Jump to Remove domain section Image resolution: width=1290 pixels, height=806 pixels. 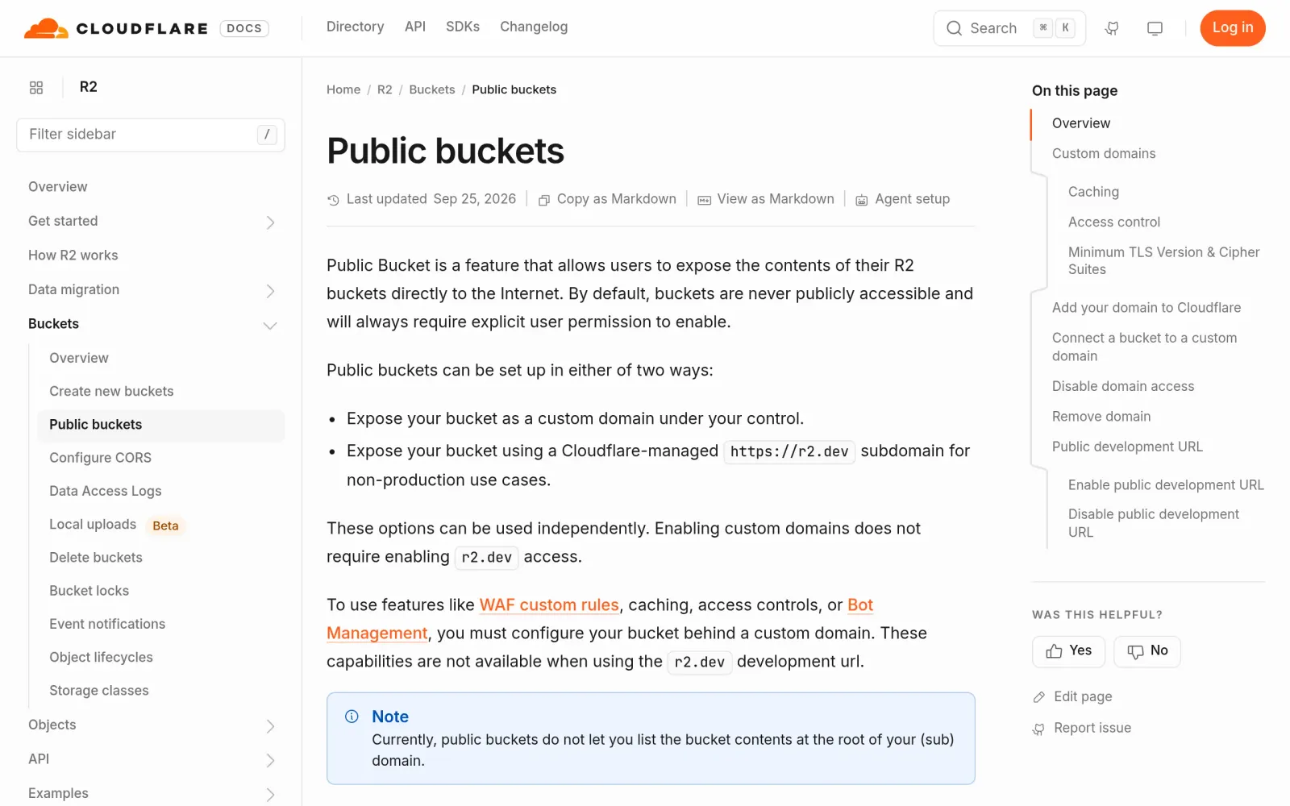pos(1101,417)
